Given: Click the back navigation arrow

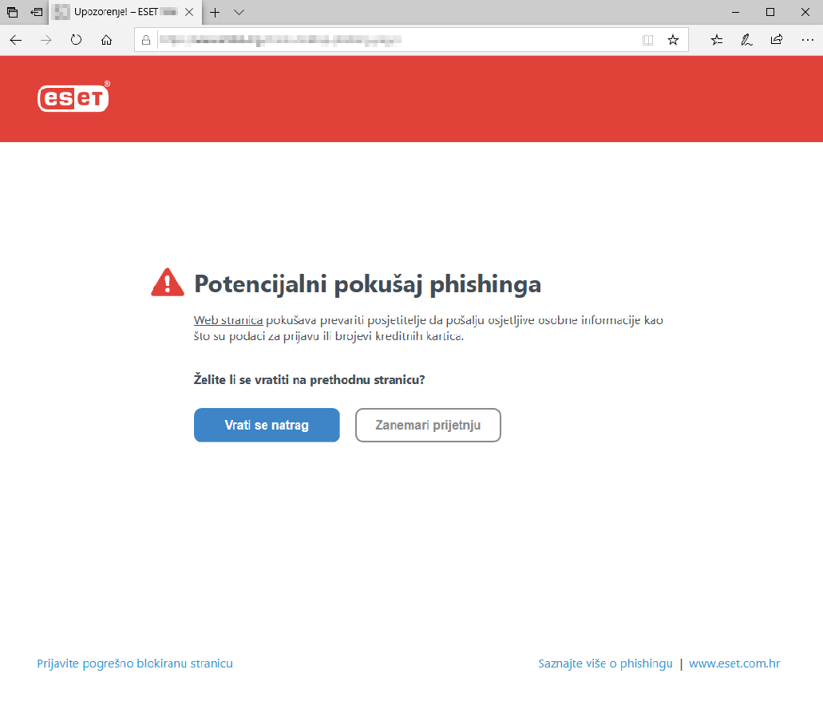Looking at the screenshot, I should point(15,39).
